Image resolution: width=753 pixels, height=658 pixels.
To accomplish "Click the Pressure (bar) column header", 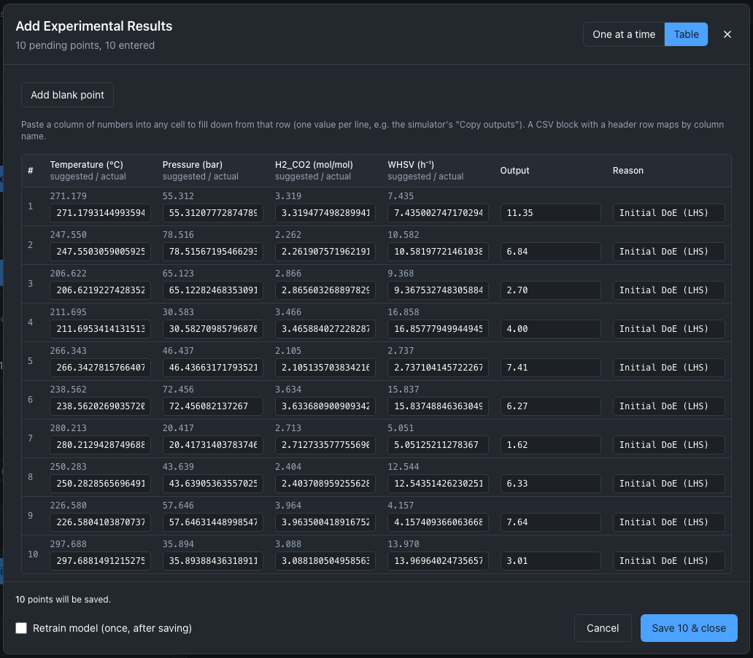I will [x=192, y=165].
